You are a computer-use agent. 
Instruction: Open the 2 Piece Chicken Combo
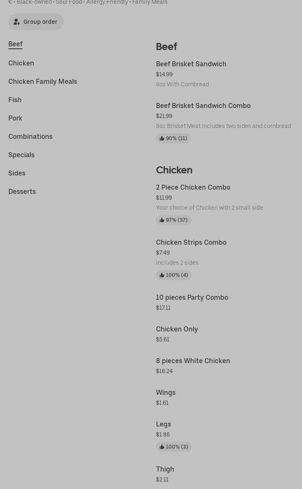(x=193, y=187)
